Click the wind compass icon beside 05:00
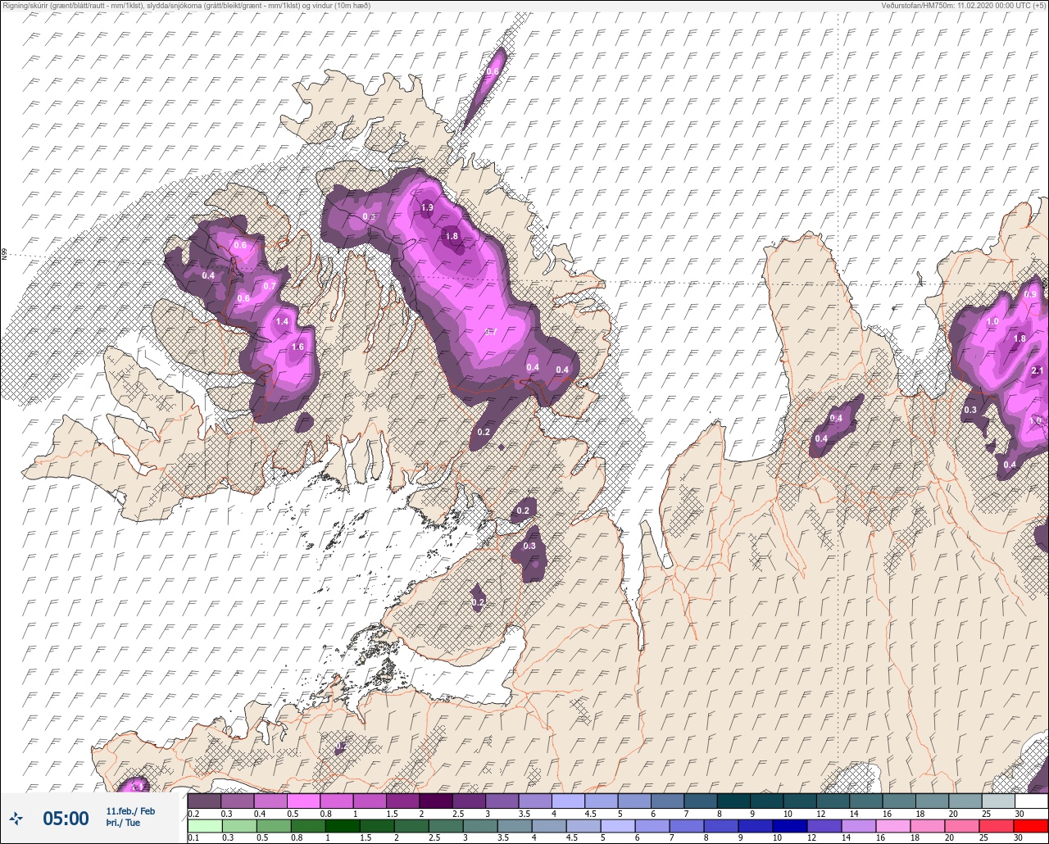Screen dimensions: 1049x844 click(16, 818)
